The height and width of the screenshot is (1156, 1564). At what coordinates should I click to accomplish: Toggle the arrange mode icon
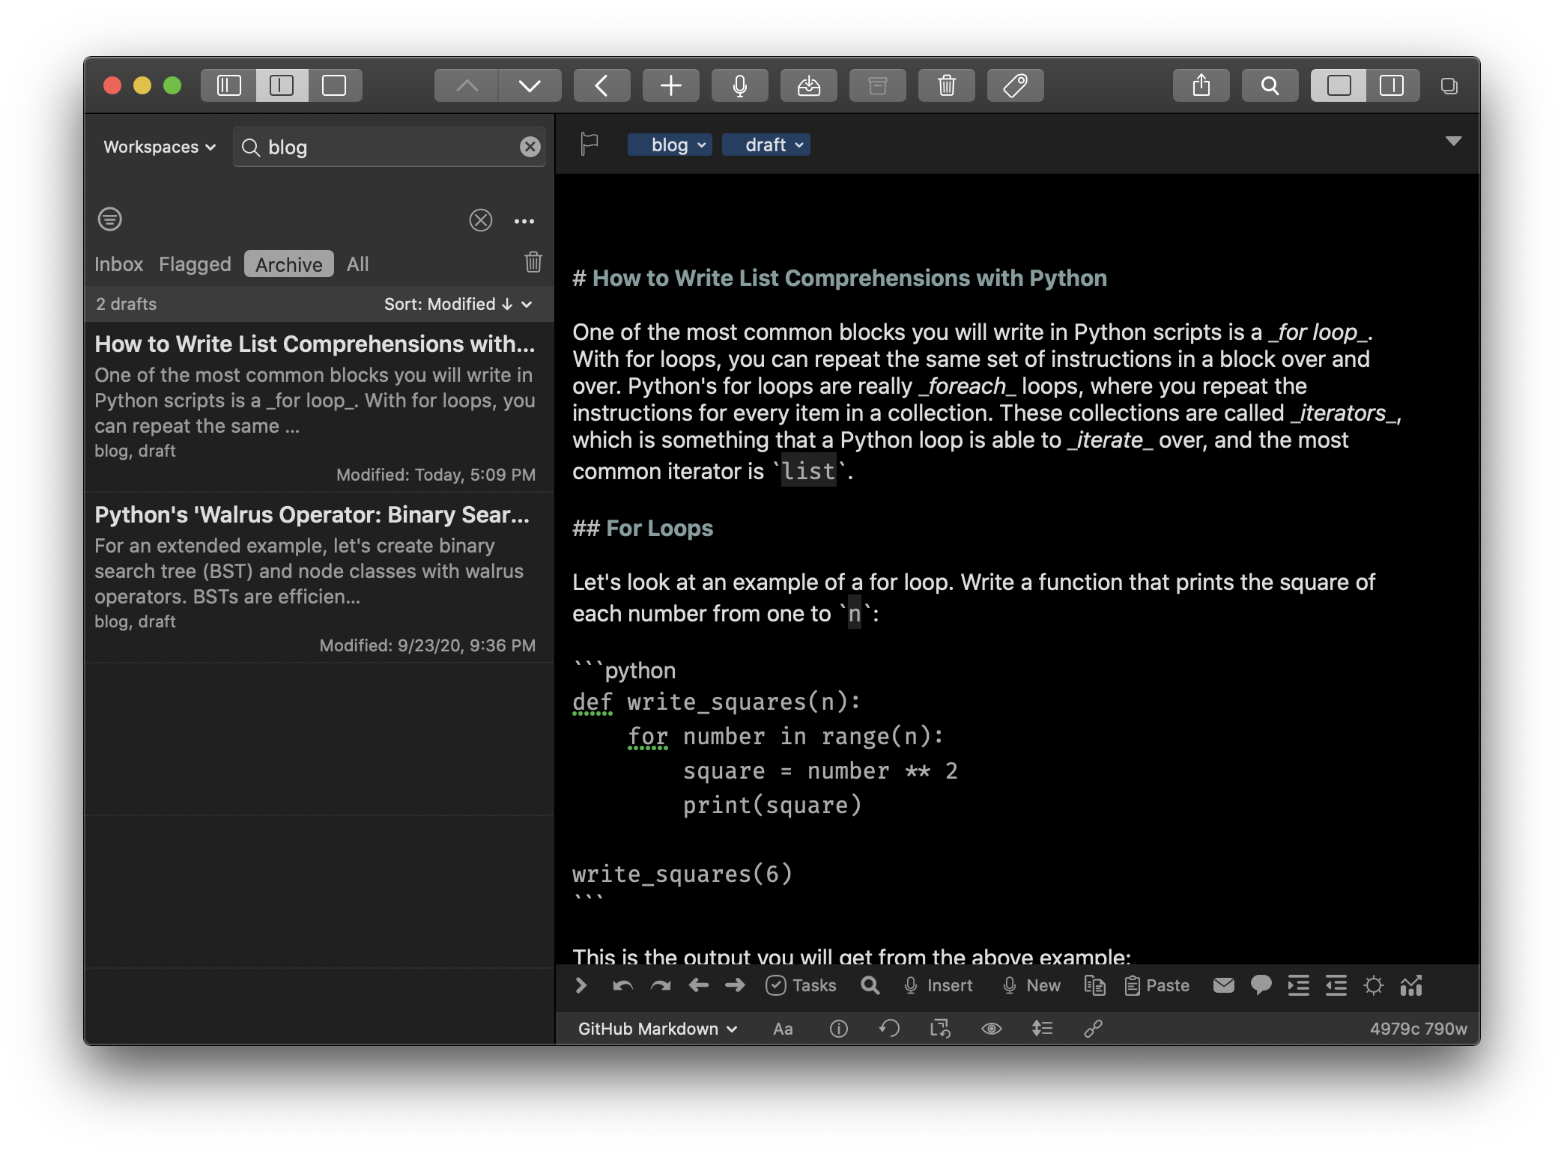1042,1029
